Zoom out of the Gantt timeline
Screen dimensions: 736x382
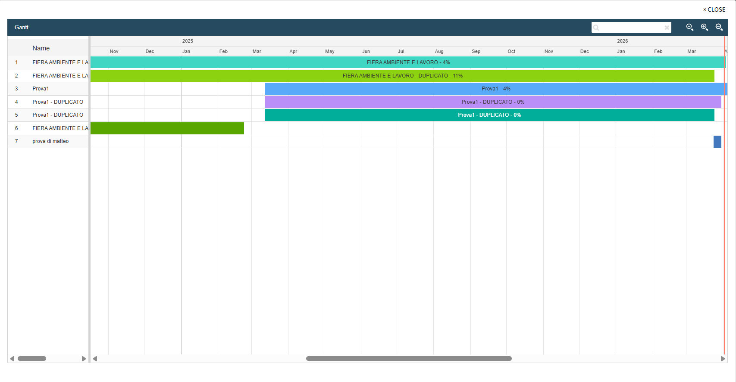[x=719, y=27]
